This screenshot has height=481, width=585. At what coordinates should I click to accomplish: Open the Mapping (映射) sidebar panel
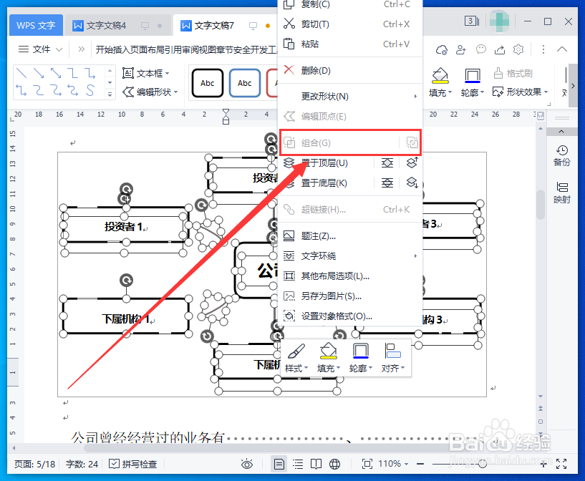562,193
